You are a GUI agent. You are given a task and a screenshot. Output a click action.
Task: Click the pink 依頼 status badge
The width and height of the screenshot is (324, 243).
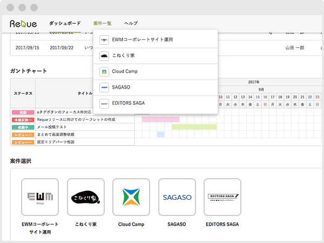point(23,112)
